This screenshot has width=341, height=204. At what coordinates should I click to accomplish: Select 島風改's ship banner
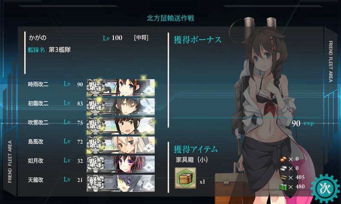(121, 145)
